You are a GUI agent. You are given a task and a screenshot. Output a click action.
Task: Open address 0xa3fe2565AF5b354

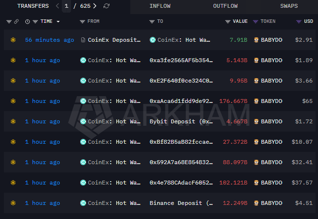click(x=181, y=60)
